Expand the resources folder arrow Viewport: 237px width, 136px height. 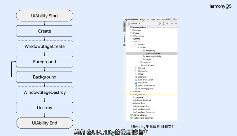138,62
